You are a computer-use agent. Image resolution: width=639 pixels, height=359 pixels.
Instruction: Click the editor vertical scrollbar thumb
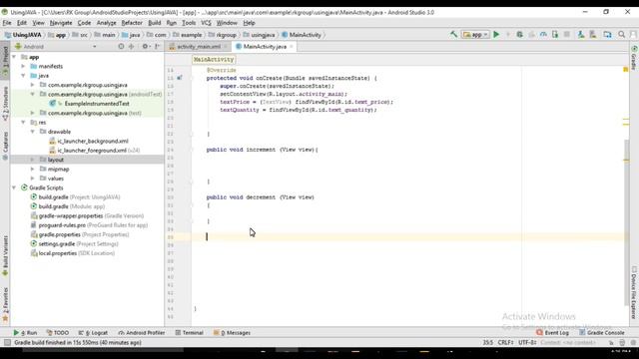626,221
